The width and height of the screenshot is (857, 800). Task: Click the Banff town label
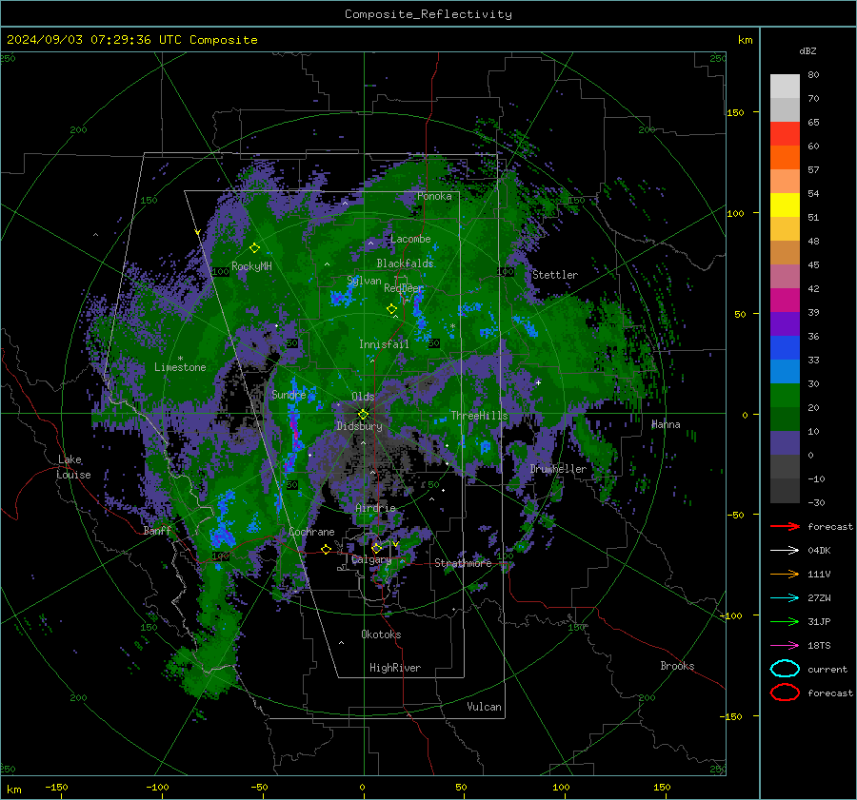click(x=157, y=531)
